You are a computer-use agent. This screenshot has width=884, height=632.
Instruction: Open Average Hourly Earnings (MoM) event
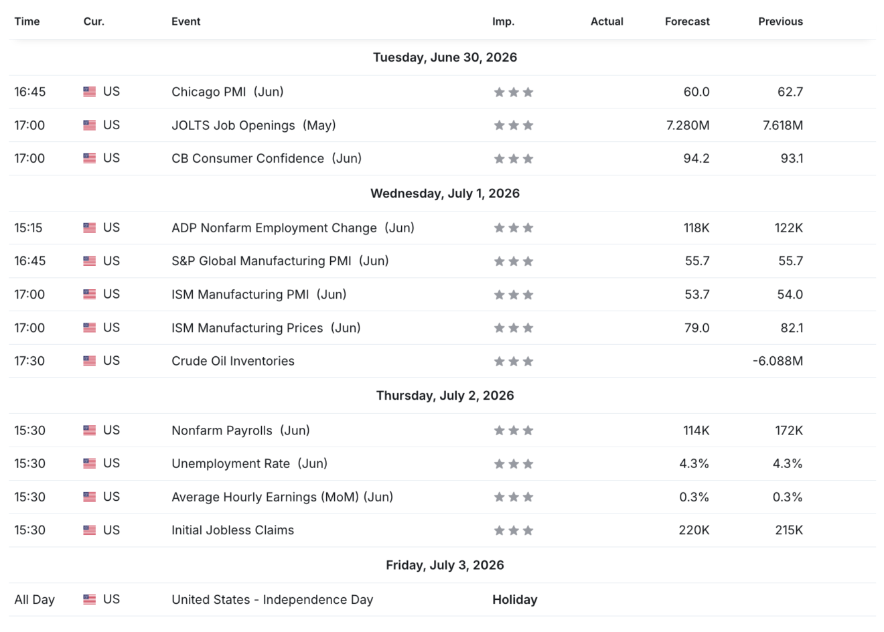coord(282,497)
